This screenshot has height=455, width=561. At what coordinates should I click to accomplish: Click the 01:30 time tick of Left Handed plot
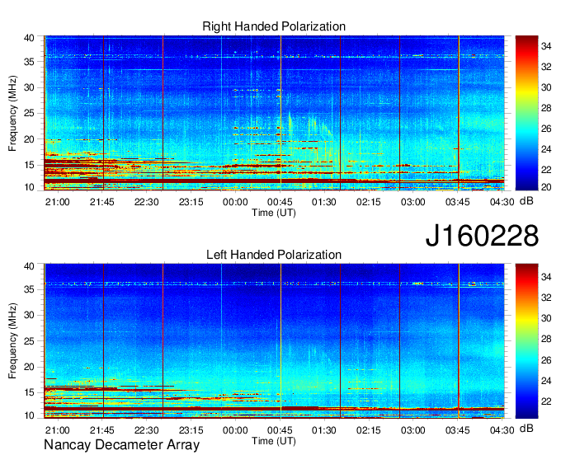point(324,430)
